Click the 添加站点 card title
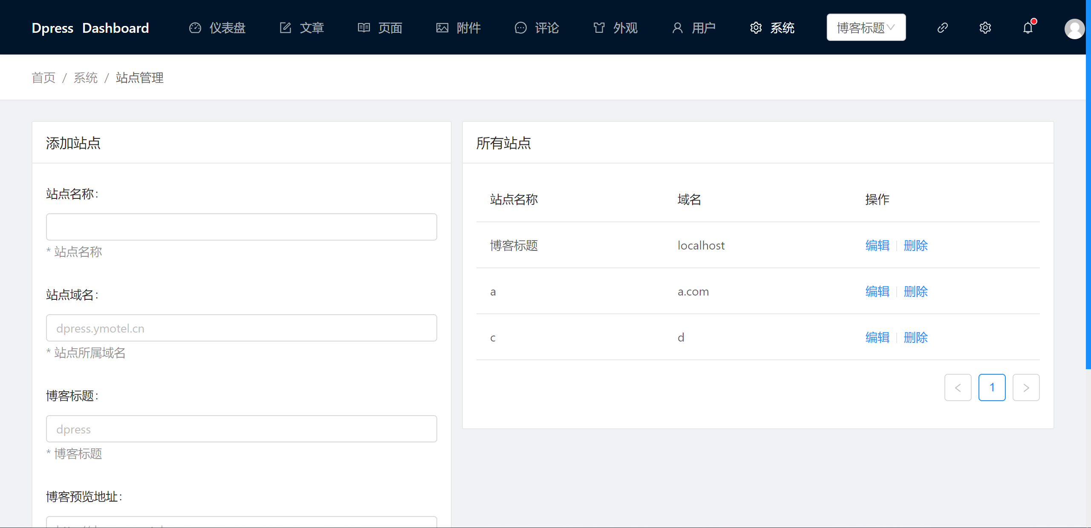 click(x=73, y=143)
